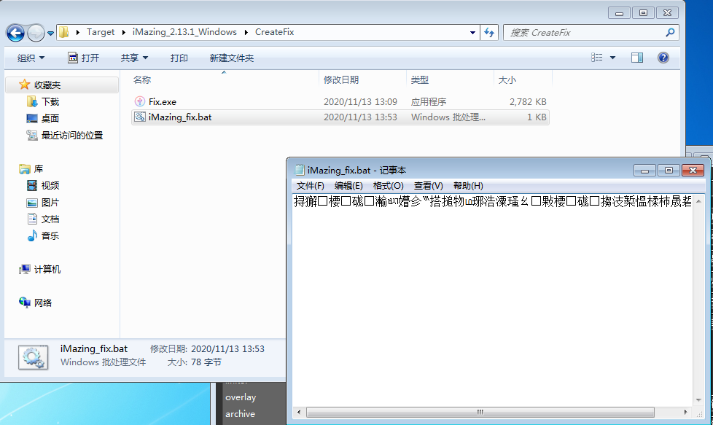Click Notepad vertical scroll up arrow
This screenshot has width=713, height=425.
click(x=698, y=200)
